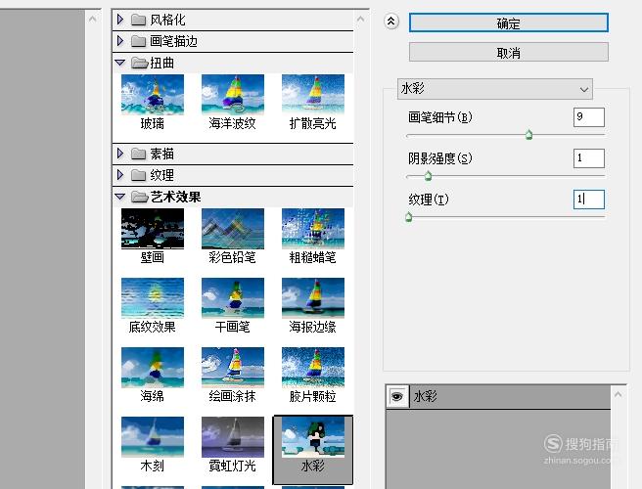
Task: Expand the 风格化 category triangle
Action: click(120, 20)
